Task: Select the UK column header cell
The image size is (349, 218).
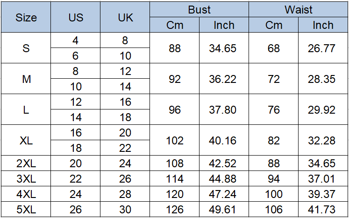Action: 125,17
